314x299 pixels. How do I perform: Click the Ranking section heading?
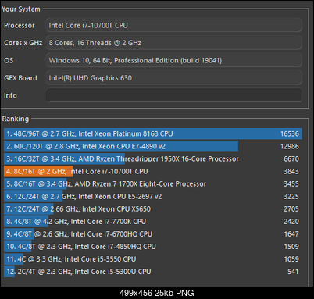click(16, 119)
